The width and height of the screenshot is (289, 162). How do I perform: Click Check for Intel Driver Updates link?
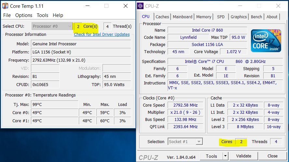tap(102, 35)
